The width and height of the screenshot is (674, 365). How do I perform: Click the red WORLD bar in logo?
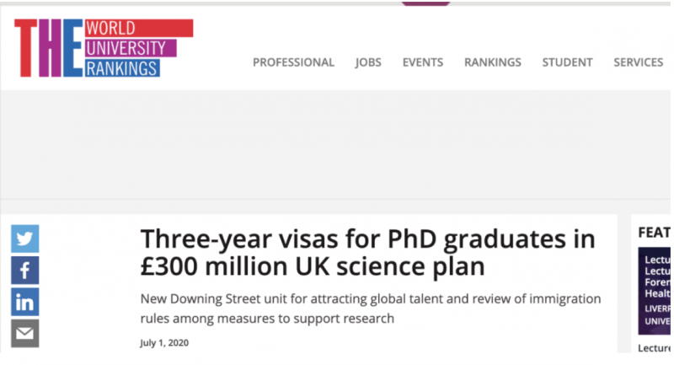tap(139, 29)
